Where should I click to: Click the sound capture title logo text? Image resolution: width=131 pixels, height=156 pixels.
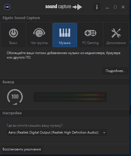[x=64, y=7]
